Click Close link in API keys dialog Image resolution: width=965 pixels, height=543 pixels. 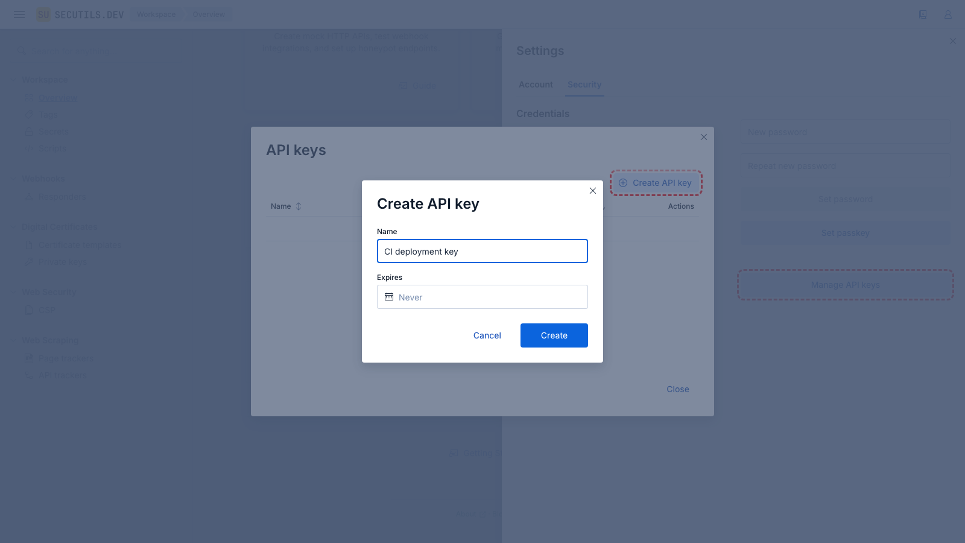(x=677, y=389)
